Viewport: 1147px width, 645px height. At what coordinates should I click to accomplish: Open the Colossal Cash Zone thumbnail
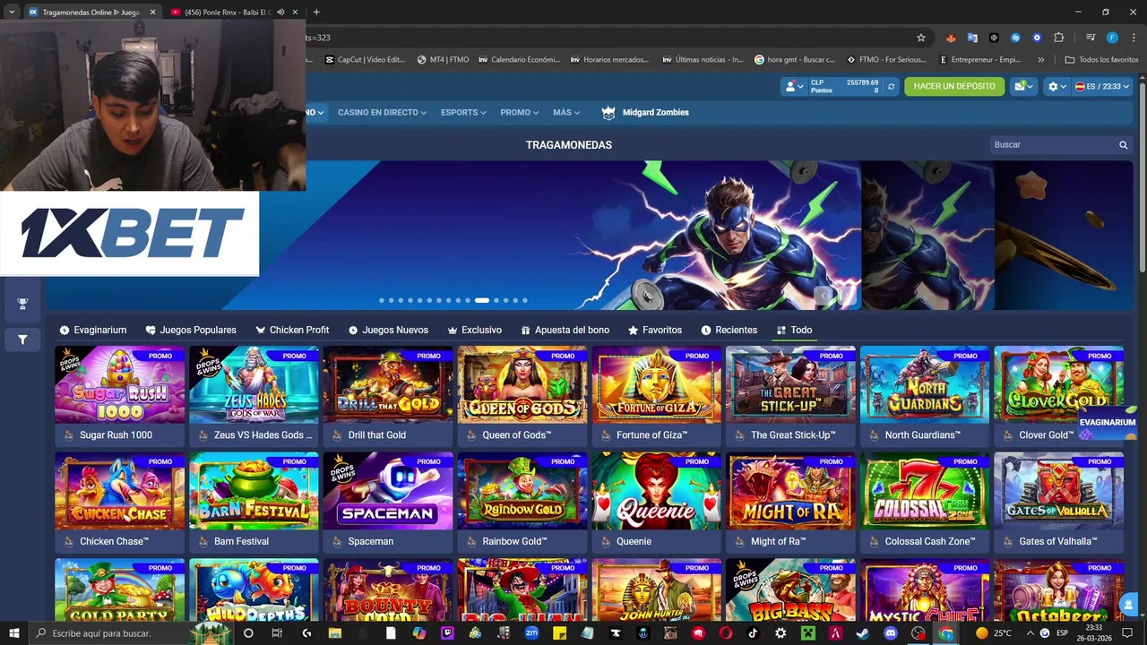coord(925,491)
